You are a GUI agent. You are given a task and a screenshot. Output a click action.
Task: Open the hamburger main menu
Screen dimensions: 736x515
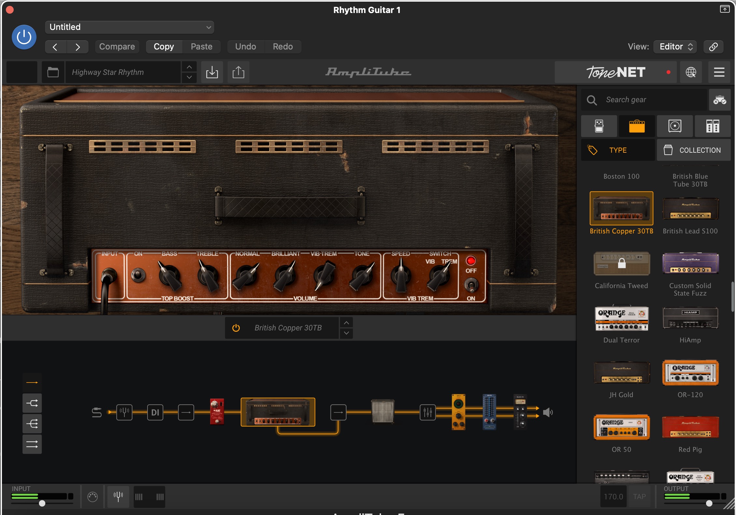[719, 72]
